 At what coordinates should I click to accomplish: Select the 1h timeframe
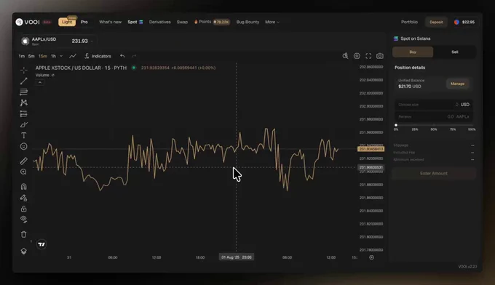(53, 56)
